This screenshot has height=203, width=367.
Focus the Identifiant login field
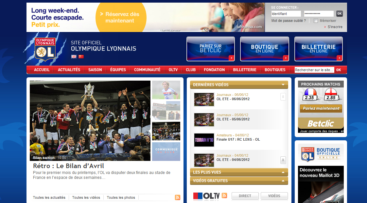click(x=286, y=14)
